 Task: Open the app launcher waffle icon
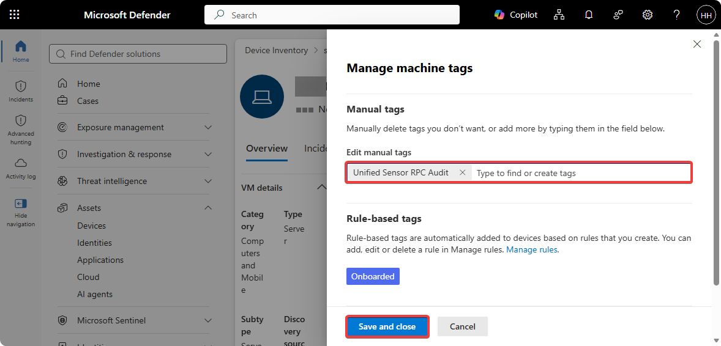[x=14, y=15]
